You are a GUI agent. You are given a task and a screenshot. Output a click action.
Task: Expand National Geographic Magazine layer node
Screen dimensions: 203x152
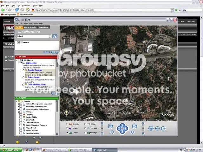pyautogui.click(x=19, y=104)
